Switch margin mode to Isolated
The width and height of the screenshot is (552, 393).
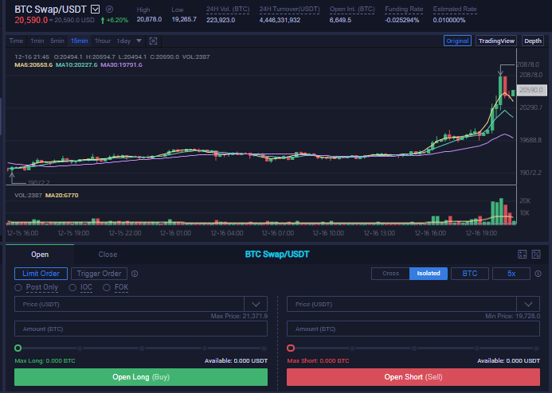point(429,274)
